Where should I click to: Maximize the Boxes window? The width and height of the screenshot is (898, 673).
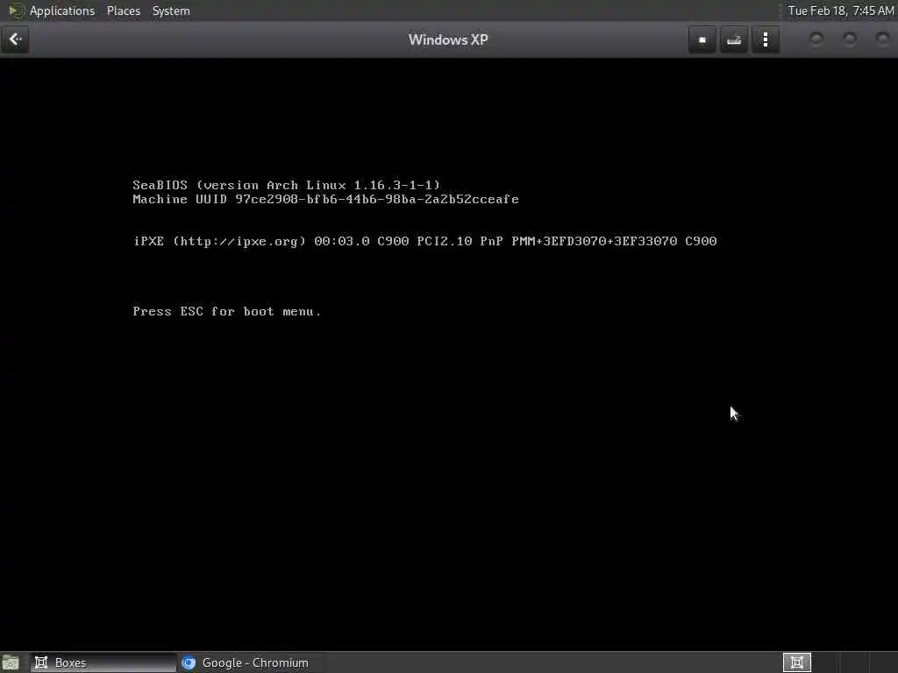[x=850, y=39]
